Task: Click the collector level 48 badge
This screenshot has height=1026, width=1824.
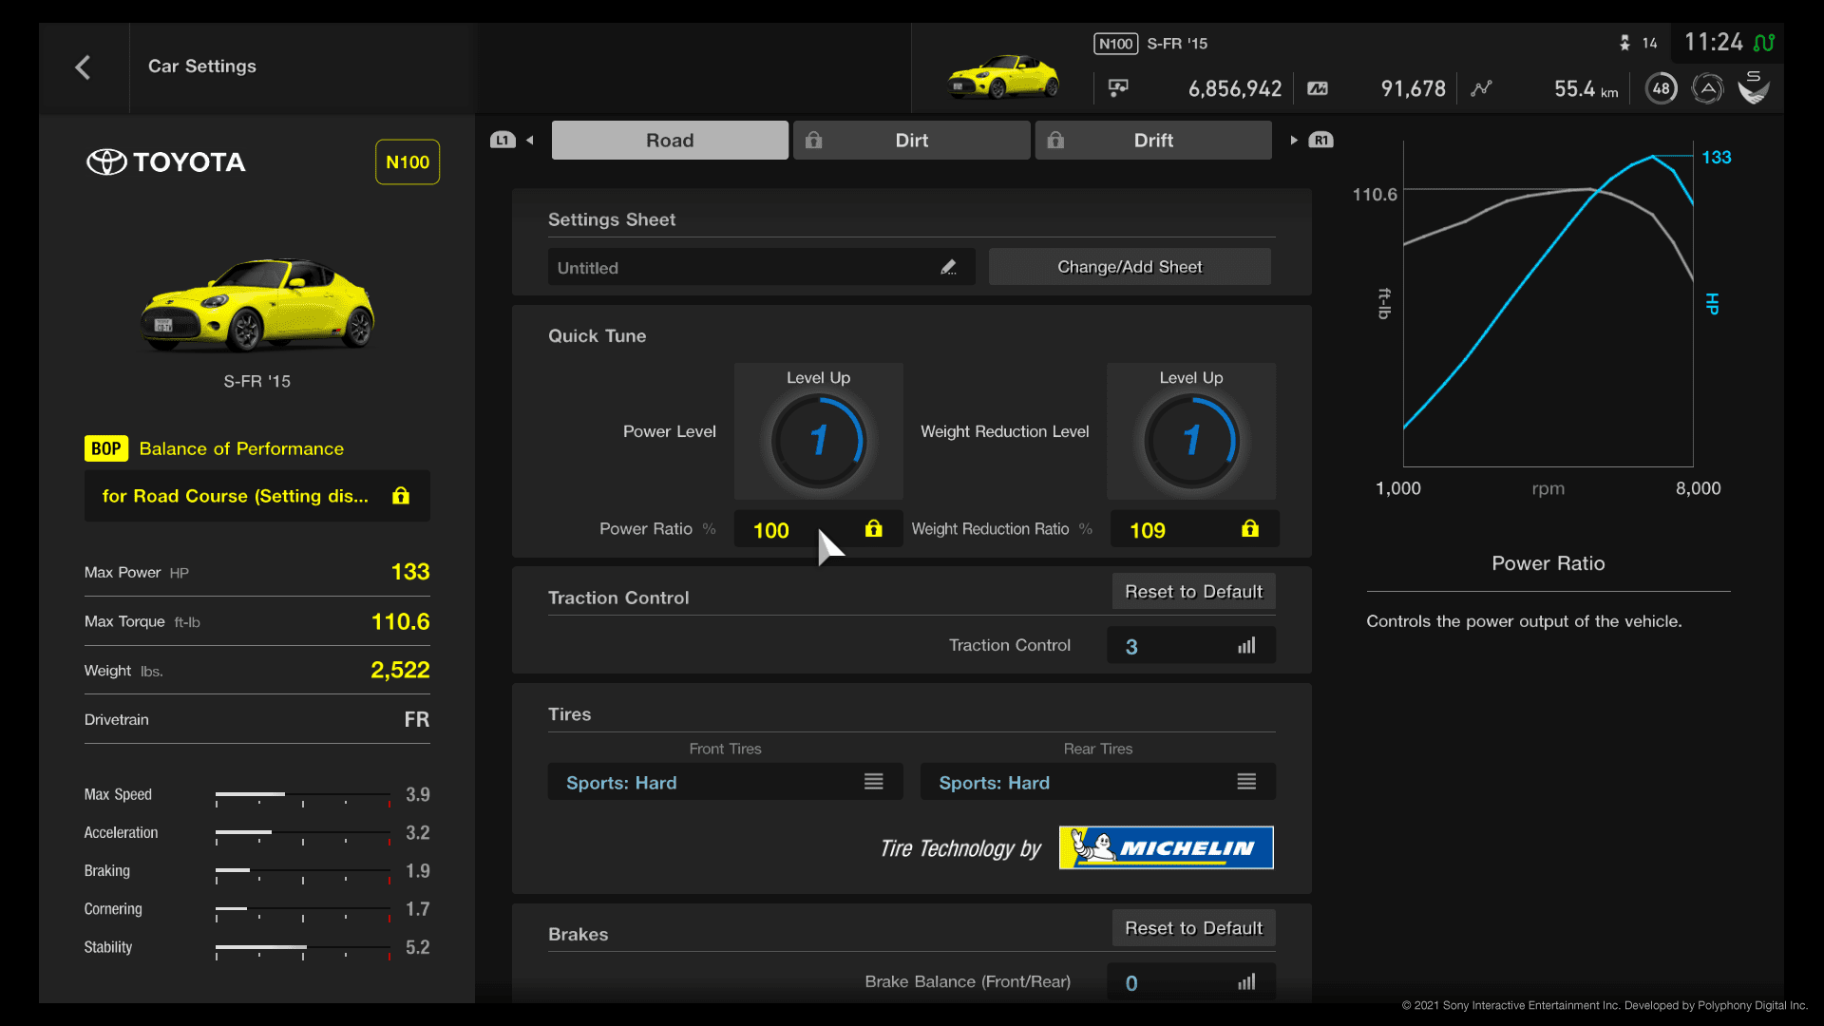Action: click(x=1661, y=88)
